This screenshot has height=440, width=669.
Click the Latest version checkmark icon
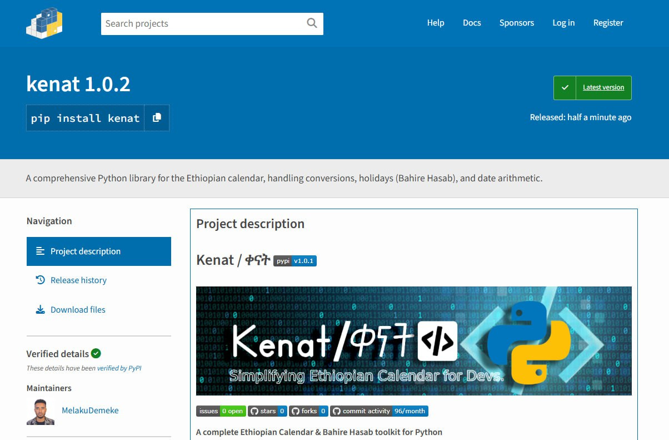point(565,87)
